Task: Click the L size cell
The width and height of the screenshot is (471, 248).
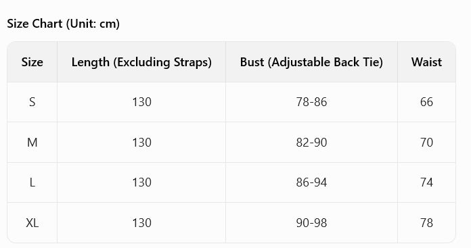Action: point(32,182)
